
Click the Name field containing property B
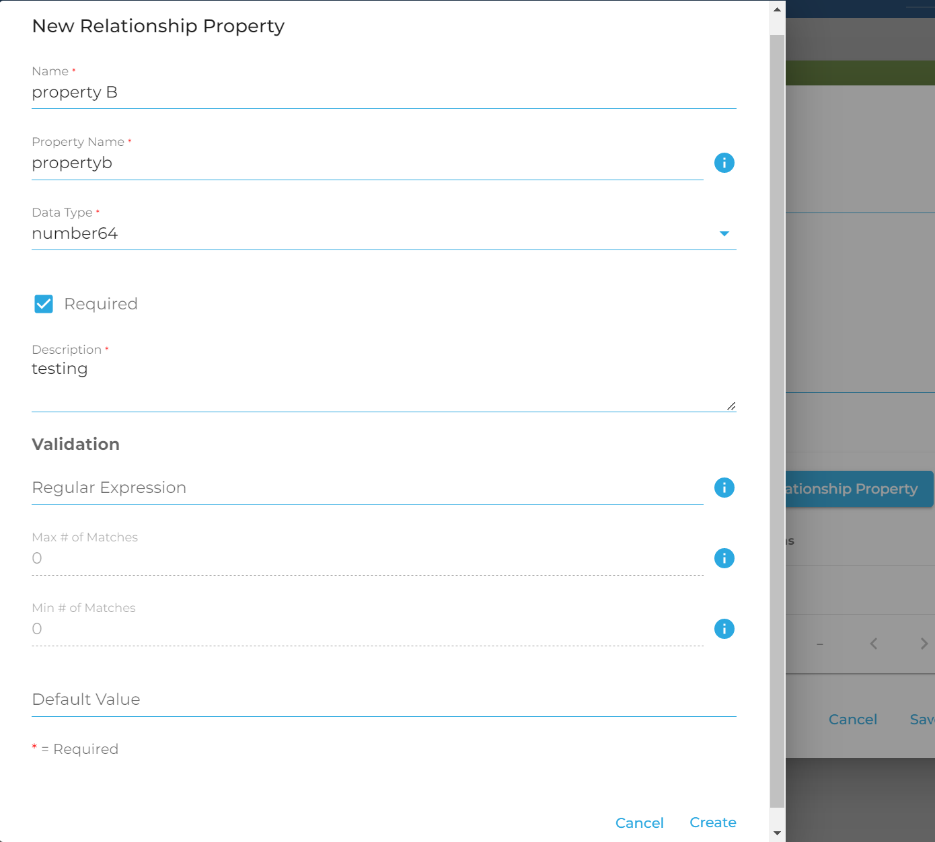coord(383,93)
